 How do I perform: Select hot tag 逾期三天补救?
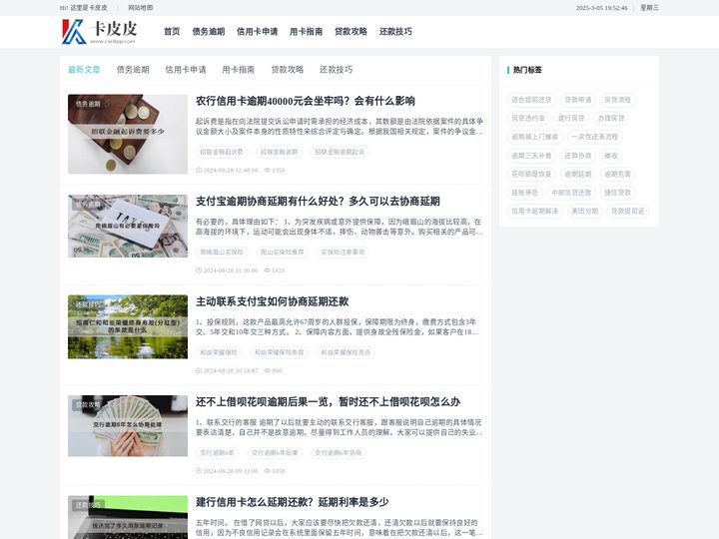tap(532, 156)
